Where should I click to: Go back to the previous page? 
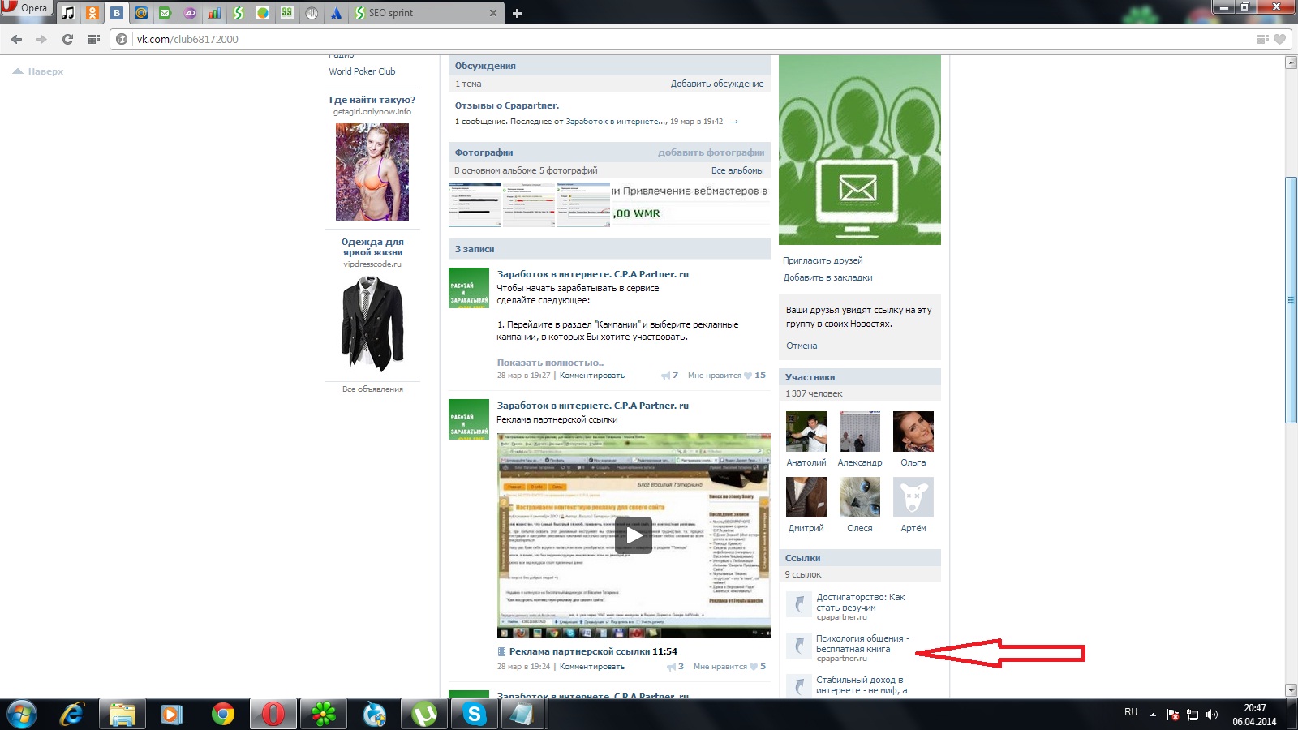[x=16, y=39]
